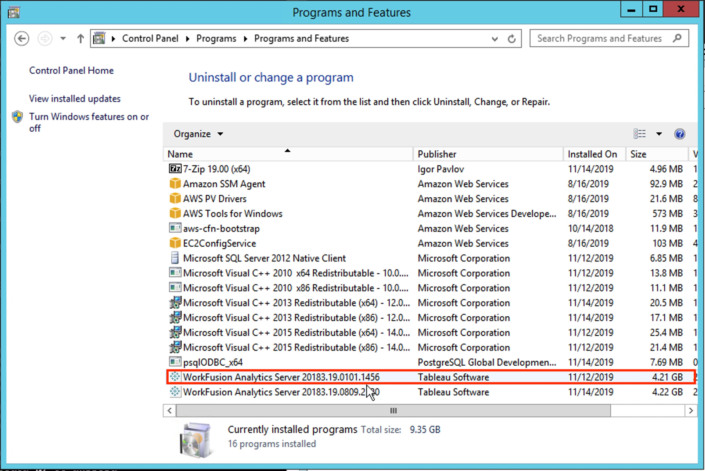Select the Visual C++ 2010 x86 icon
Screen dimensions: 705x471
[175, 288]
